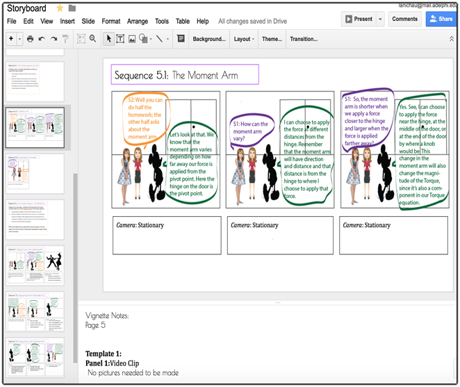Star the Storyboard presentation

pyautogui.click(x=60, y=8)
